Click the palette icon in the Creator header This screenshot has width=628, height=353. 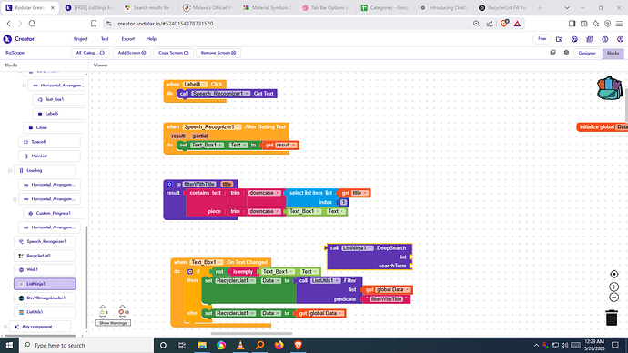click(574, 39)
